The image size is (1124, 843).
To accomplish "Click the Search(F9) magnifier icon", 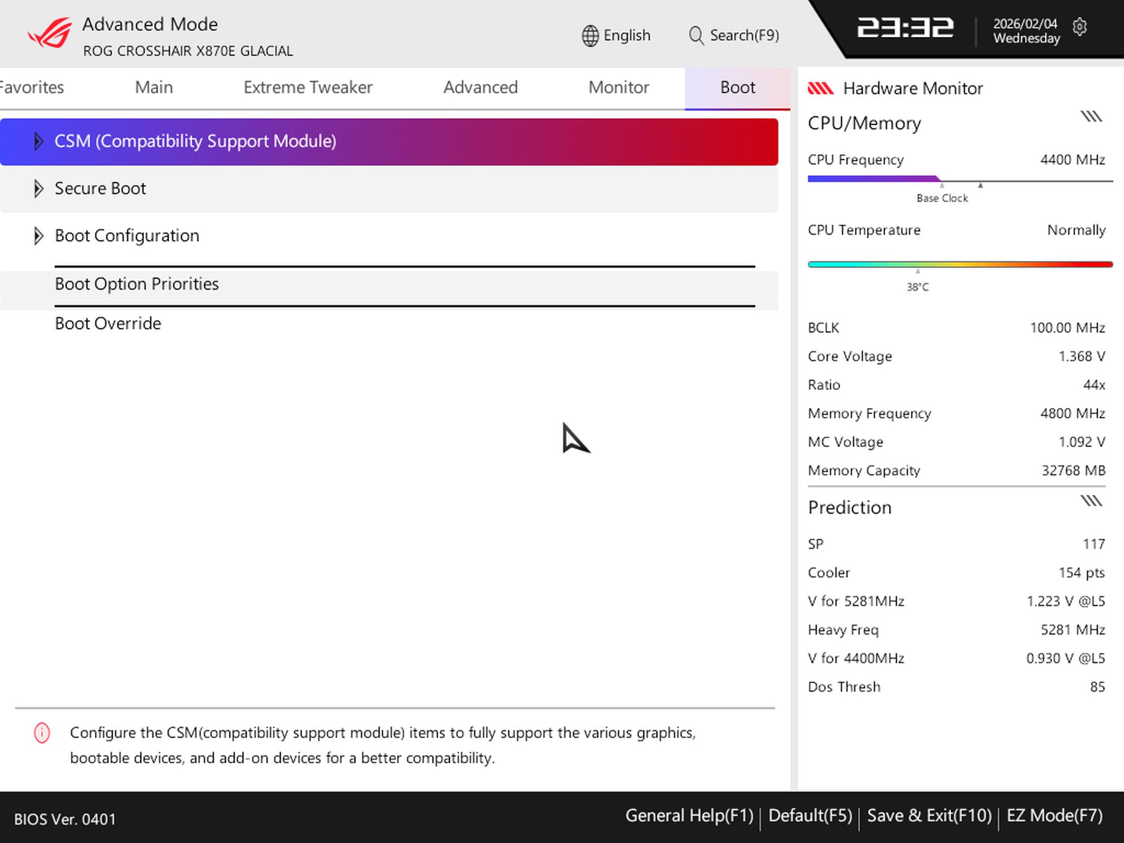I will click(696, 35).
